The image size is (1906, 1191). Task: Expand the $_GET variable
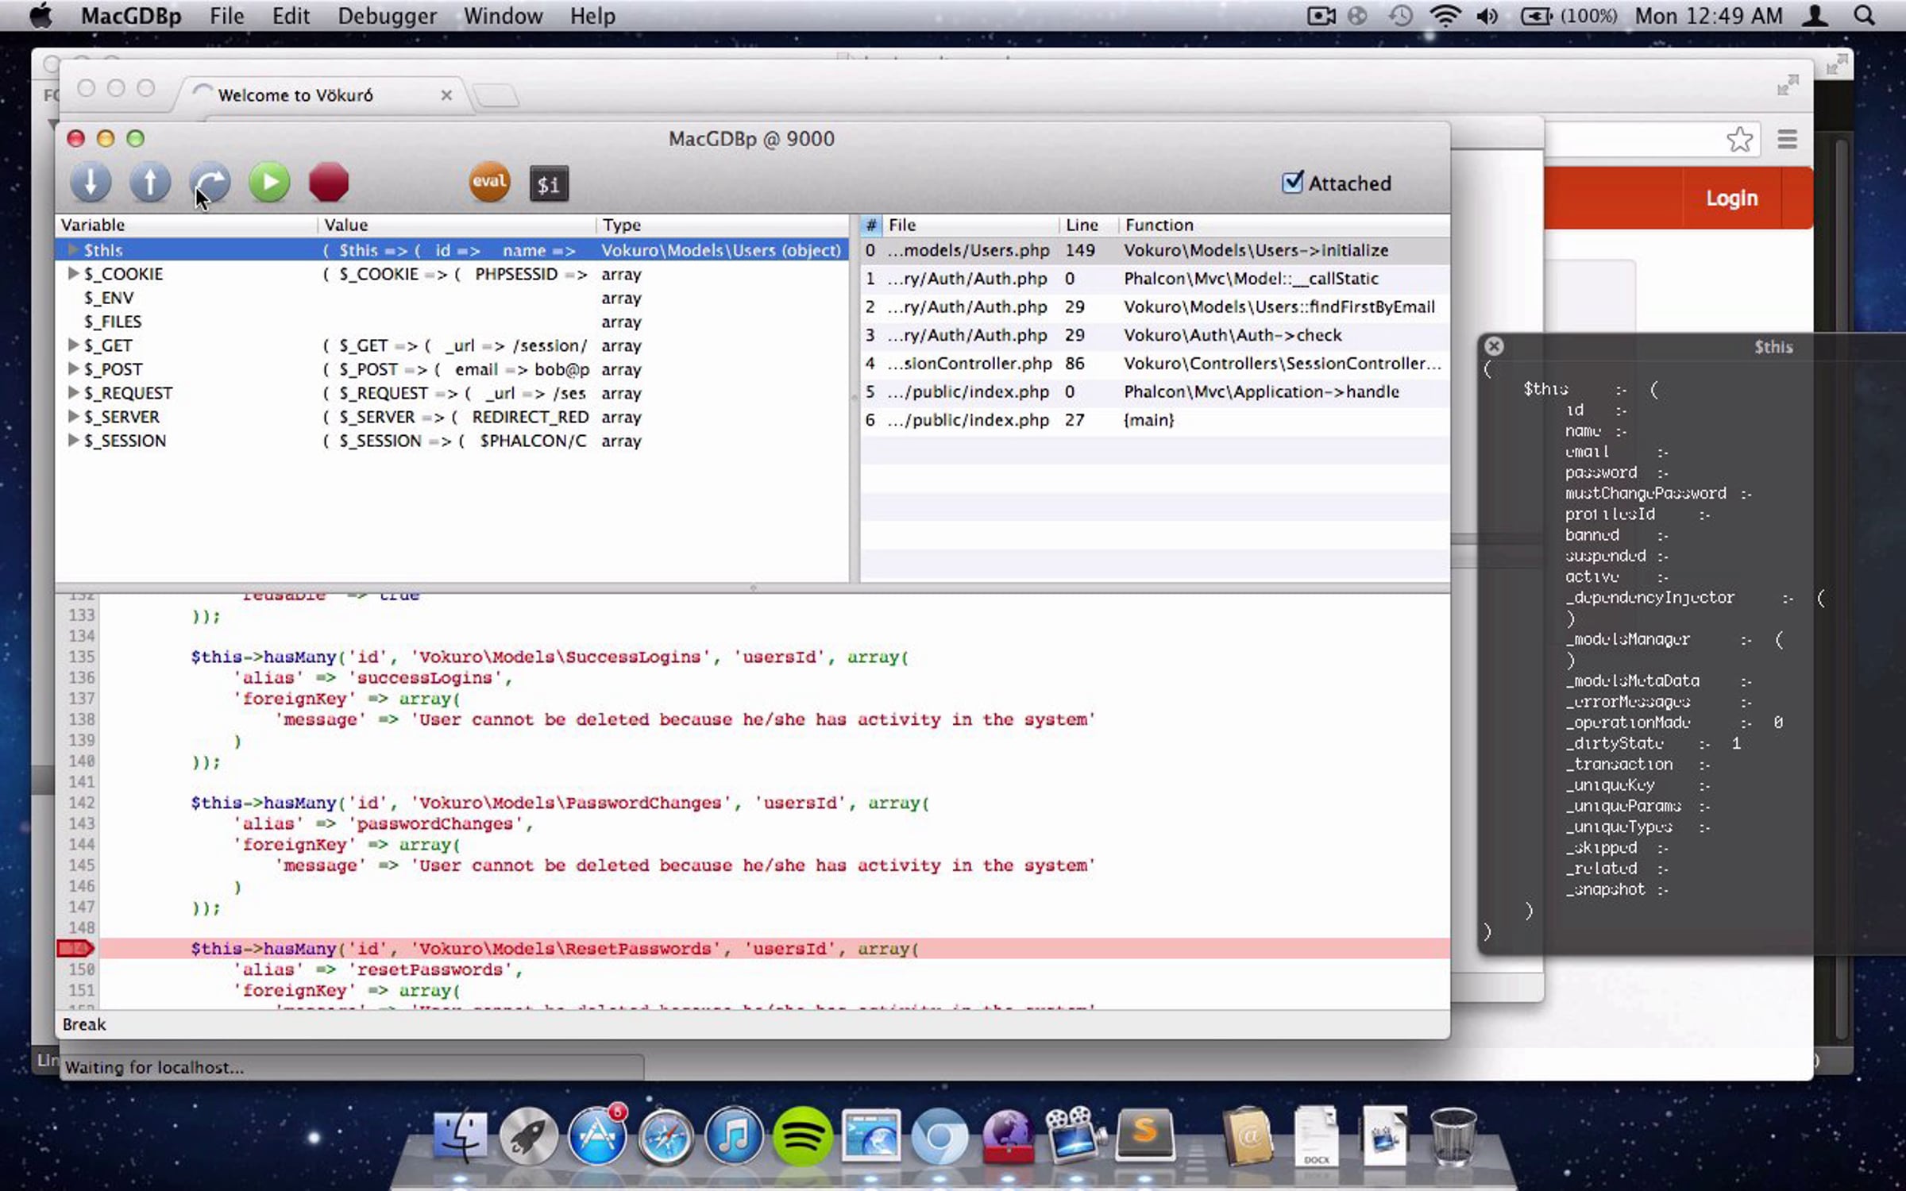pyautogui.click(x=72, y=345)
